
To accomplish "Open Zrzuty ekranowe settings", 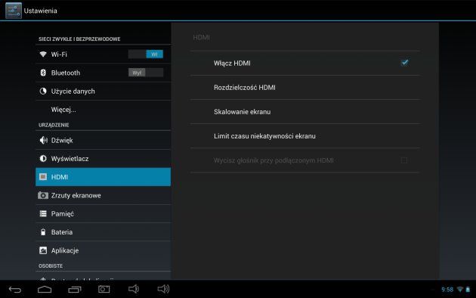I will [104, 195].
